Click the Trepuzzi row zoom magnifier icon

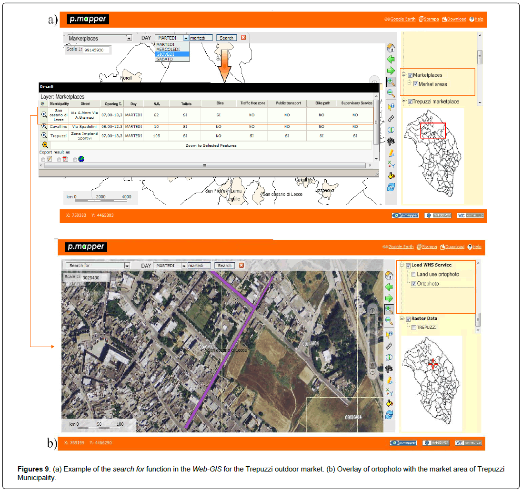44,135
